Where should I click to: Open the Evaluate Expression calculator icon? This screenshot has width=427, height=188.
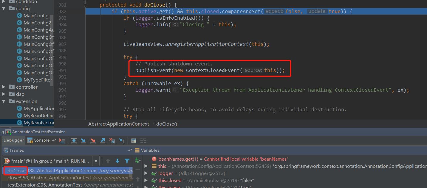134,140
